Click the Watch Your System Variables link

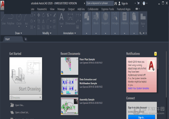pyautogui.click(x=139, y=88)
